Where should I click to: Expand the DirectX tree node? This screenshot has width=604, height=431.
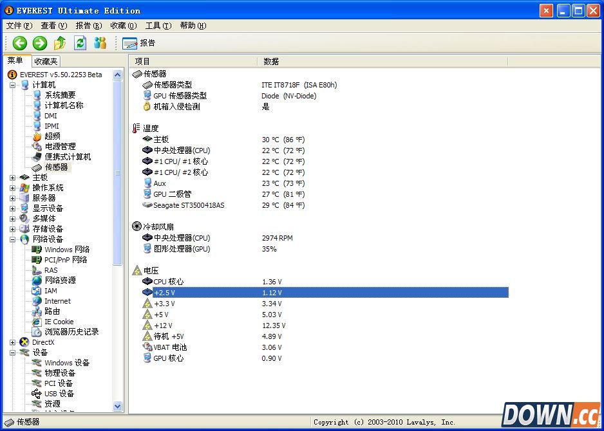(x=12, y=342)
